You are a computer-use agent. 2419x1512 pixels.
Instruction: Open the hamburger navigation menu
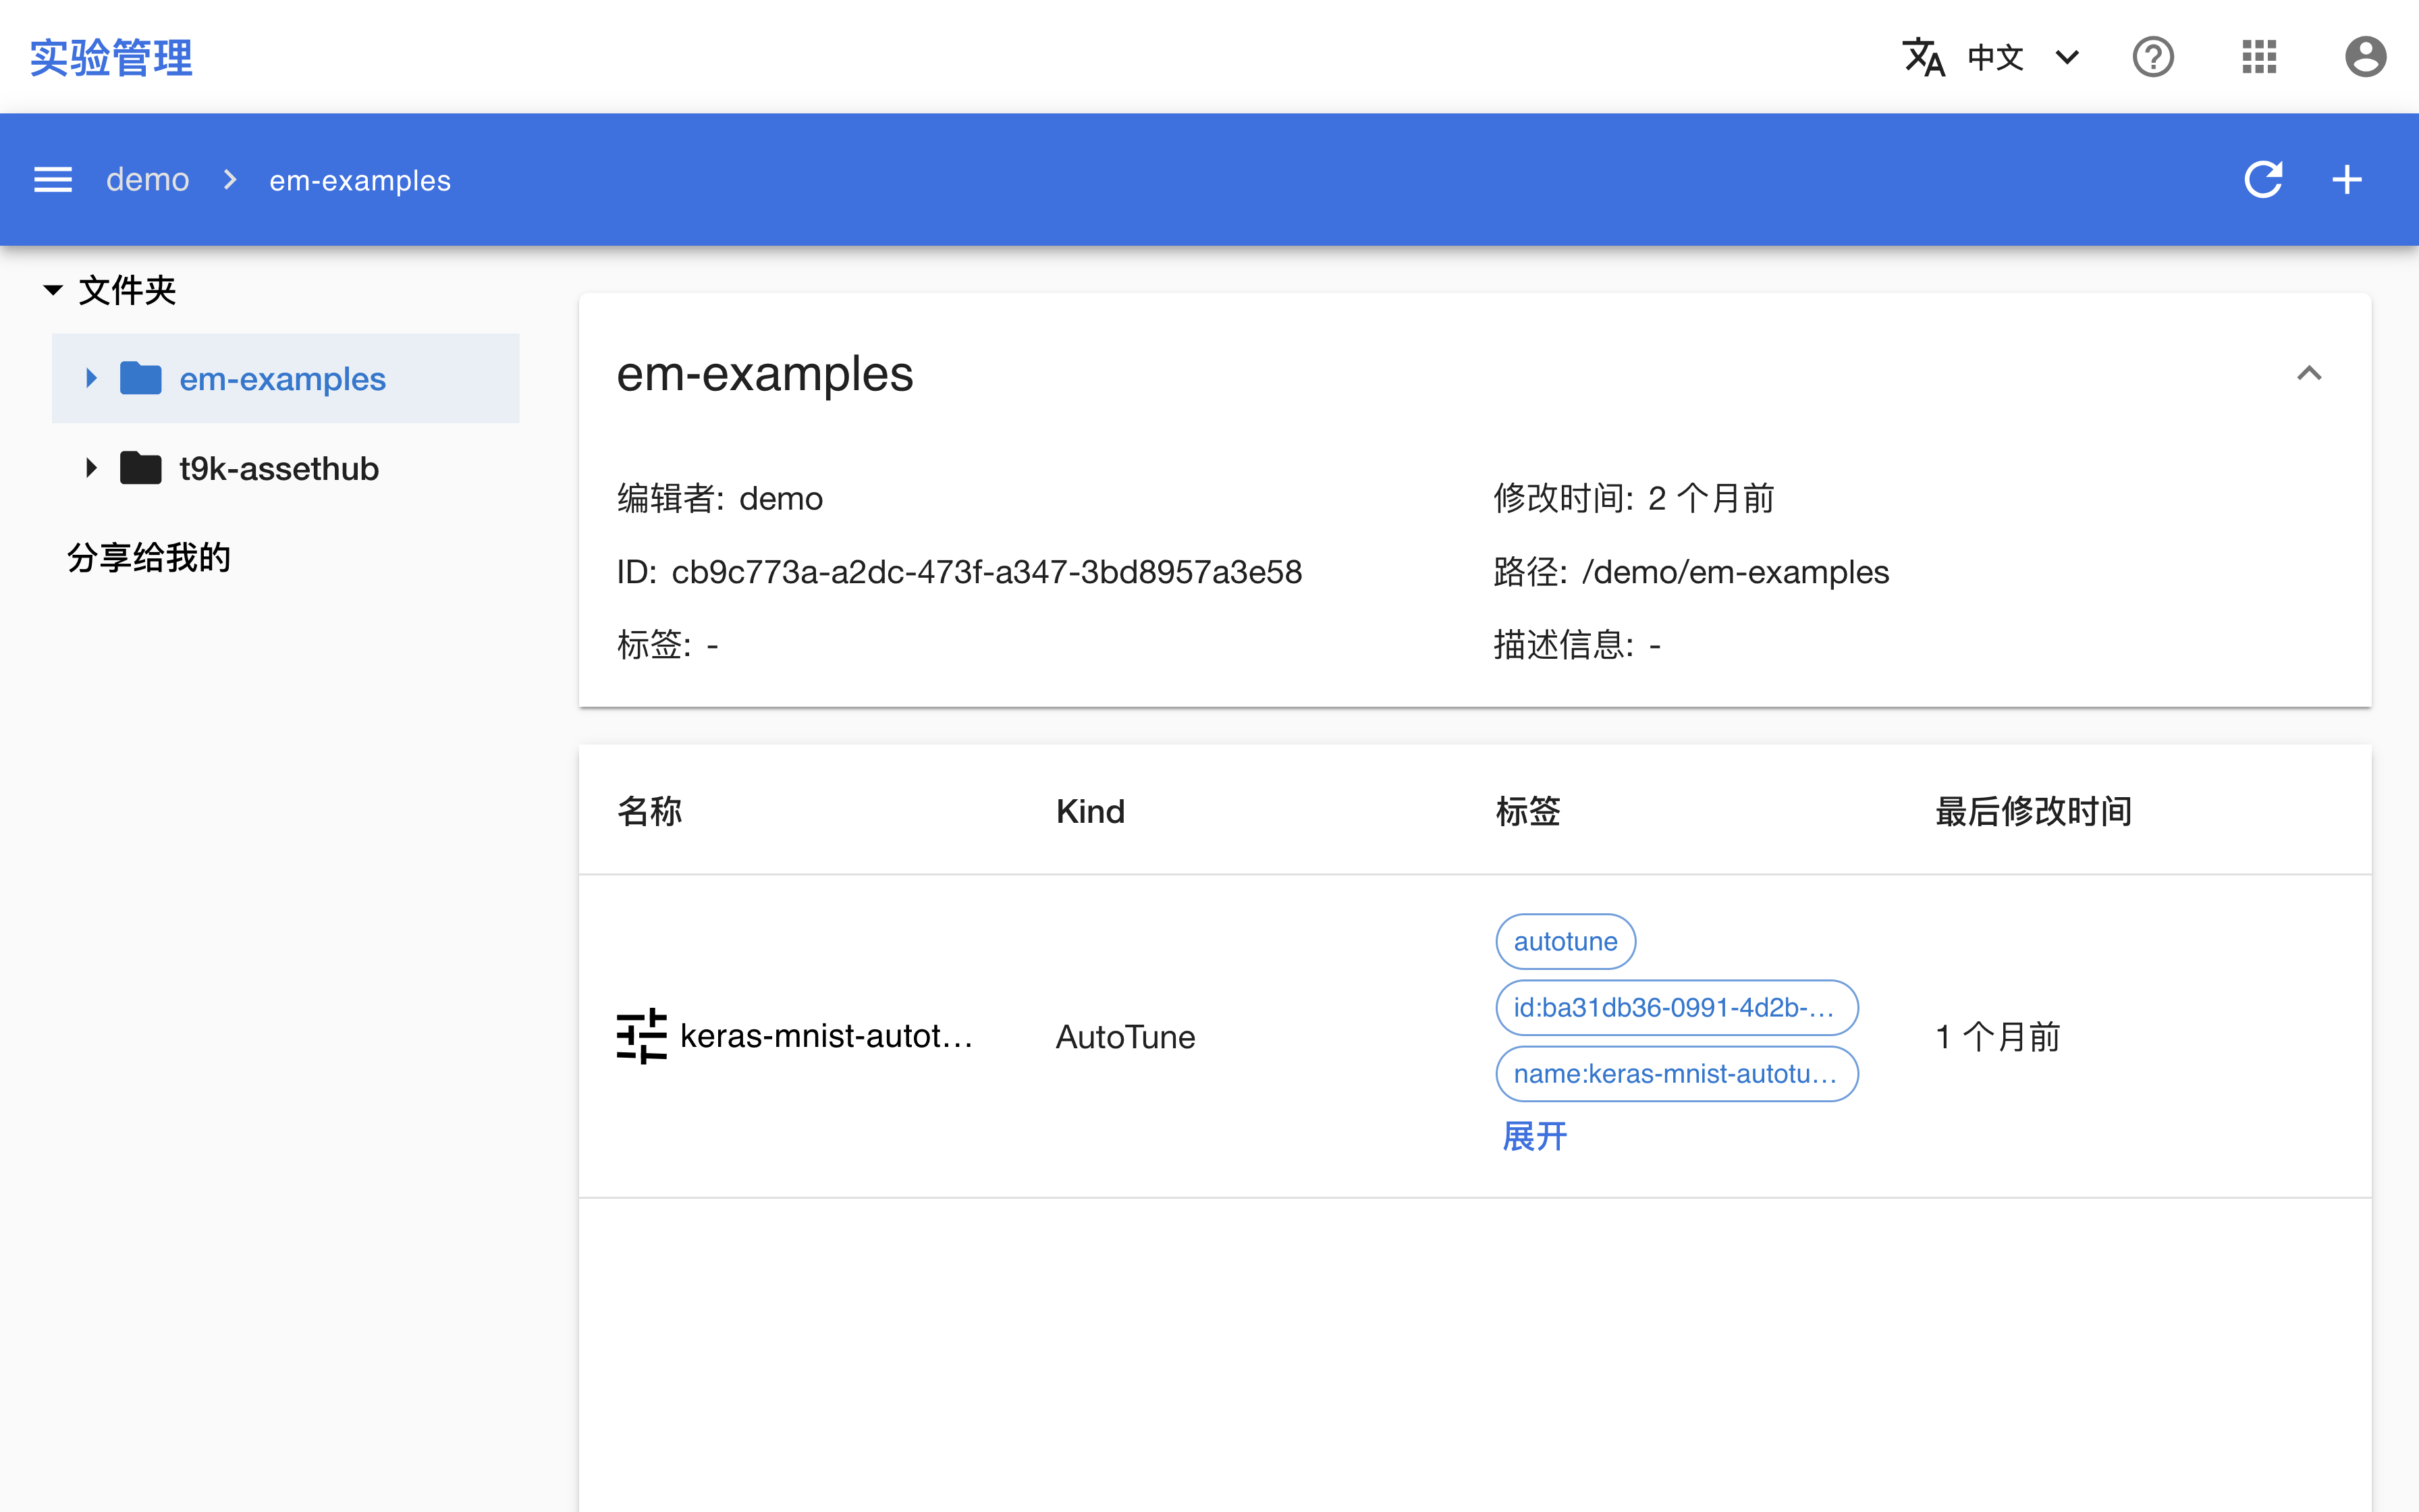[x=53, y=180]
